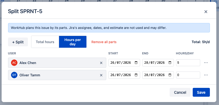Close the Split SPRNT-5 dialog

click(x=206, y=12)
